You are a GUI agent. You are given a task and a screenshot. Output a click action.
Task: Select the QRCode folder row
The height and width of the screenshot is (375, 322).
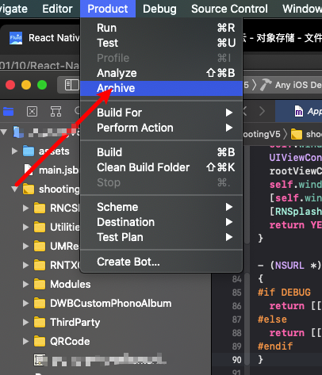pyautogui.click(x=105, y=341)
